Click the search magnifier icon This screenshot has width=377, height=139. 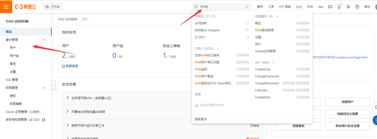[x=196, y=7]
